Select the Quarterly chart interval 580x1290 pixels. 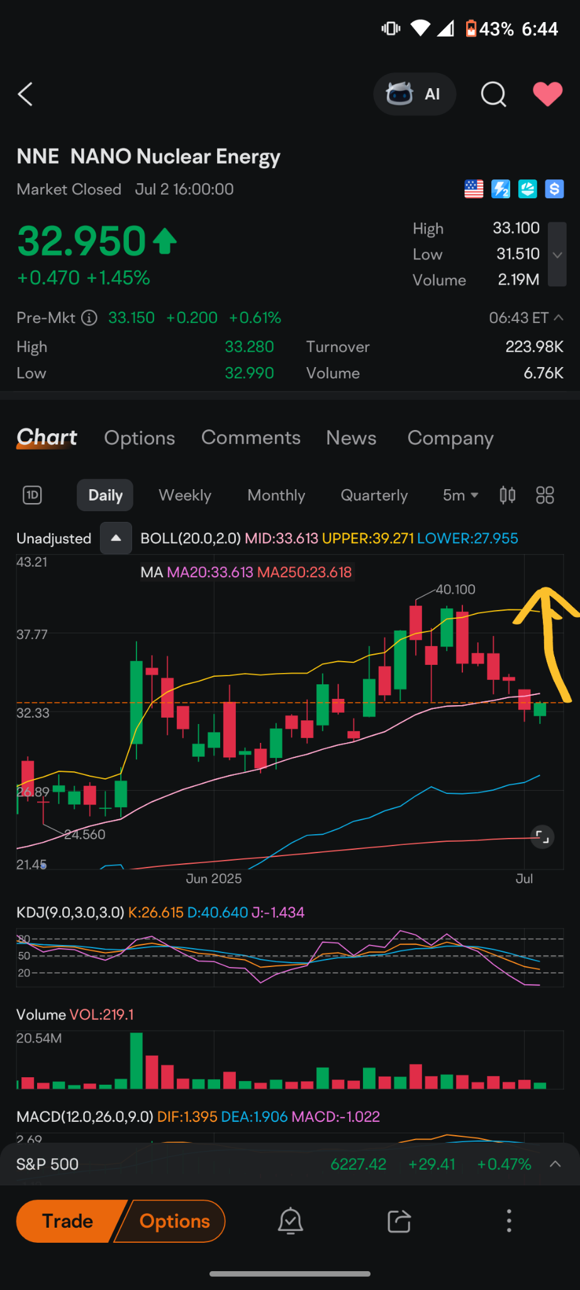tap(374, 495)
